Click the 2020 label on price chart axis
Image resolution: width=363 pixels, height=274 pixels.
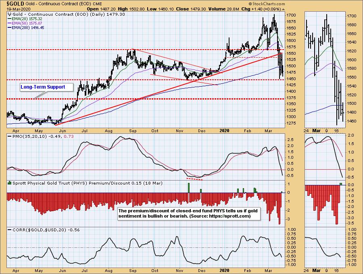pyautogui.click(x=224, y=131)
